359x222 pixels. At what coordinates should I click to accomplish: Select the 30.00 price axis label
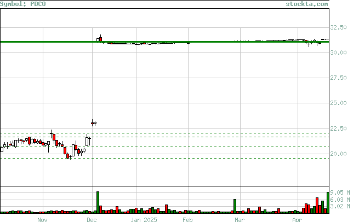[x=338, y=52]
